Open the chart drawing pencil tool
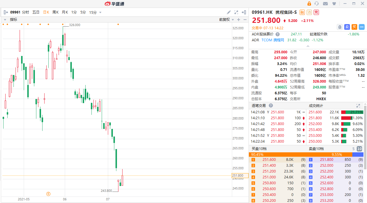The width and height of the screenshot is (367, 203). pos(229,12)
